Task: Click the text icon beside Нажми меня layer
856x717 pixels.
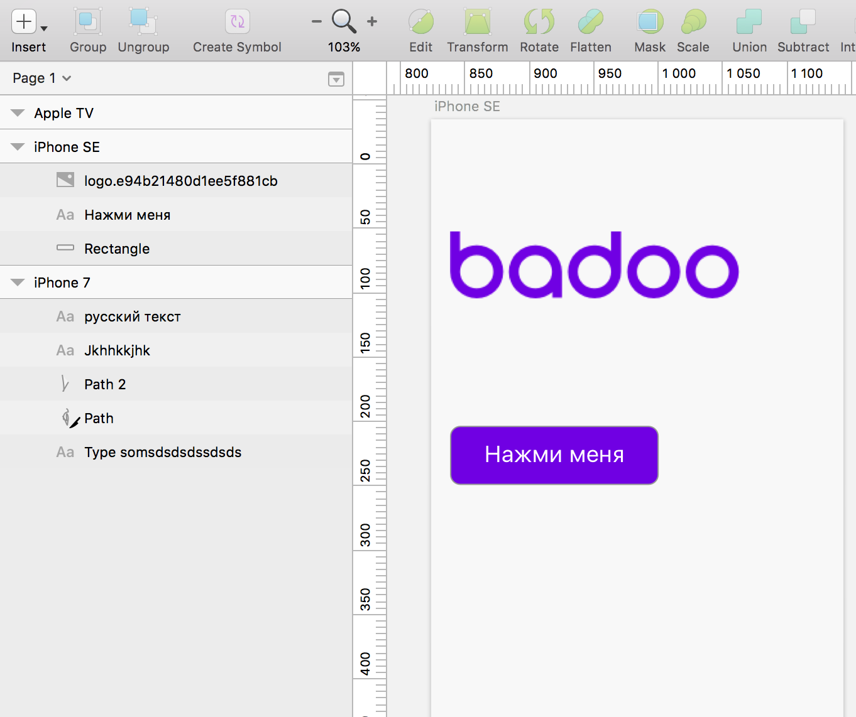Action: (x=65, y=215)
